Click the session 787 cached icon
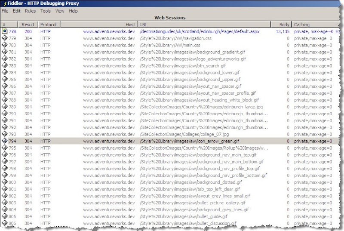 pos(5,92)
